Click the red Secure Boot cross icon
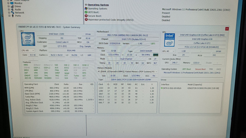246x138 pixels. click(86, 16)
